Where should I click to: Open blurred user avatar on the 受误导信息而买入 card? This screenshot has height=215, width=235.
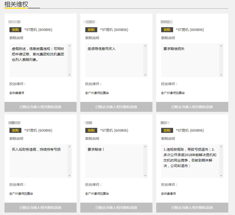[90, 22]
